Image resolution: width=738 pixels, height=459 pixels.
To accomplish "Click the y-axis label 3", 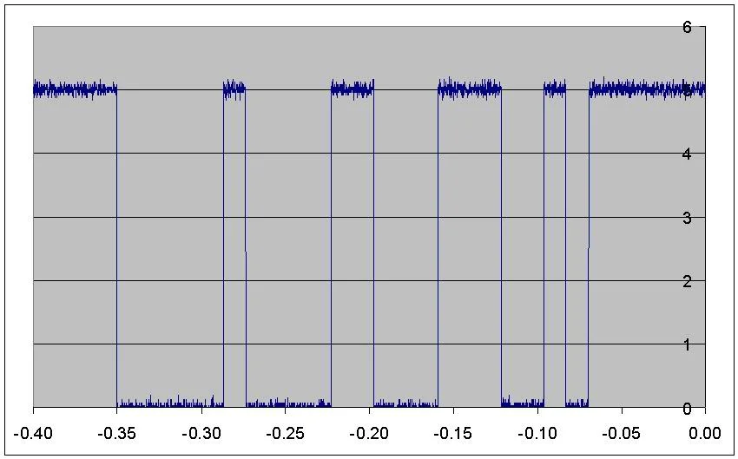I will pos(687,218).
